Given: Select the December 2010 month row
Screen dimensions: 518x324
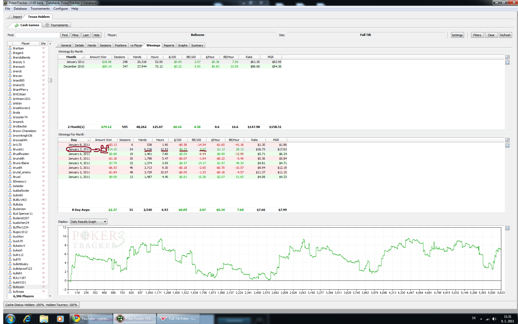Looking at the screenshot, I should pyautogui.click(x=170, y=66).
